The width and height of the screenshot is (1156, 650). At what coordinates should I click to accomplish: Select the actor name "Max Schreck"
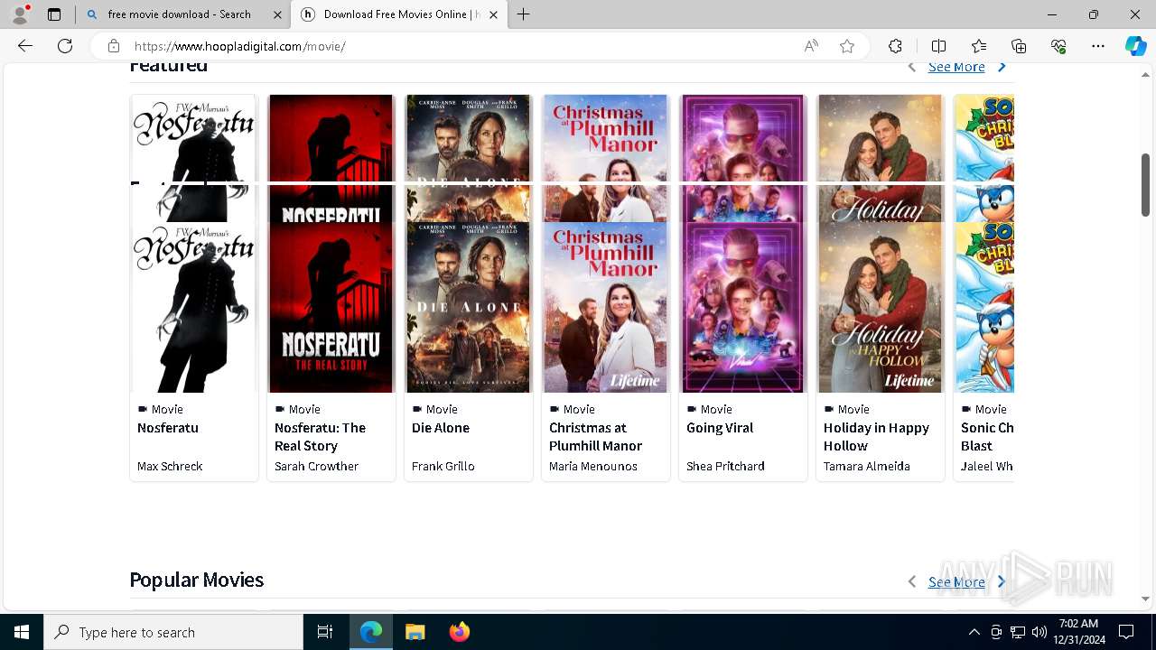170,467
